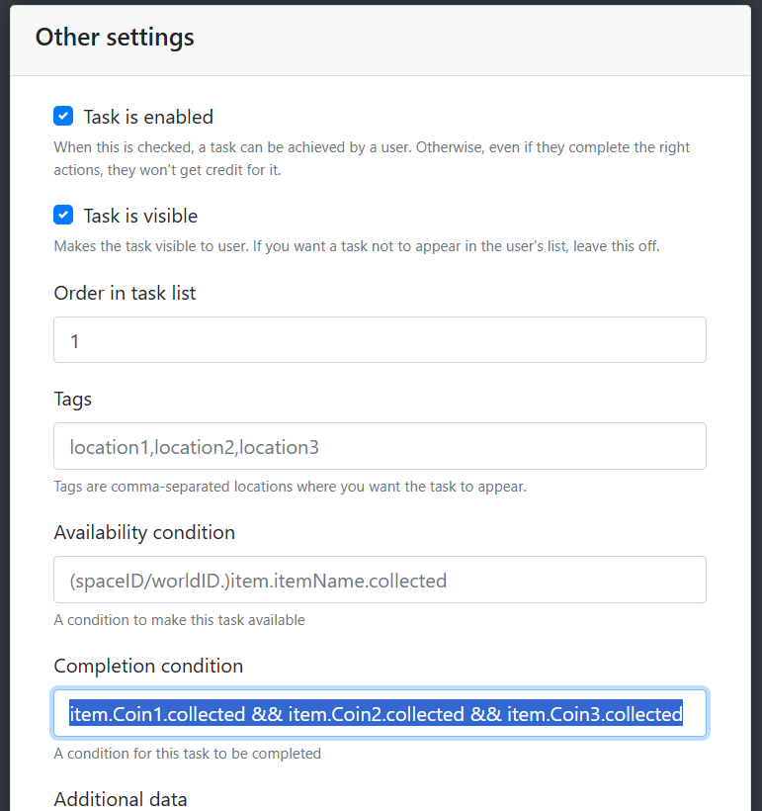Click the 'Other settings' panel heading

pyautogui.click(x=115, y=38)
